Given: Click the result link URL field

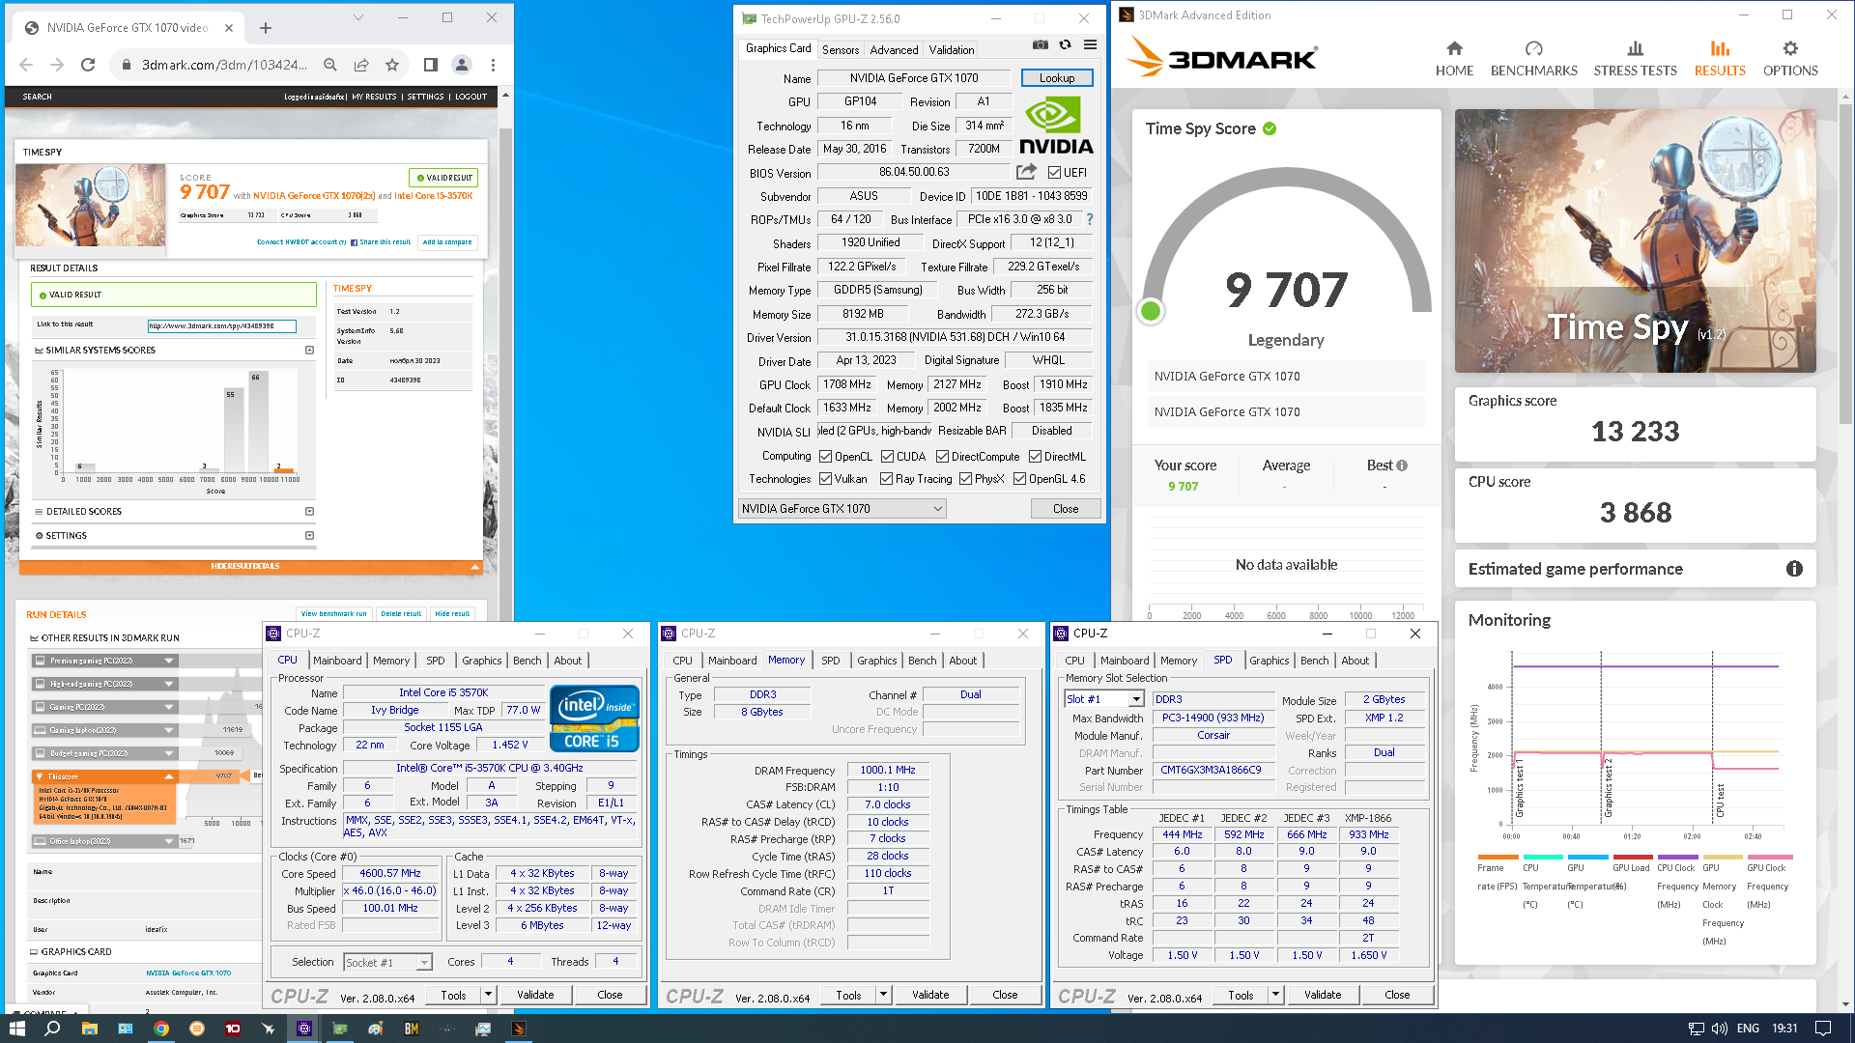Looking at the screenshot, I should [222, 326].
